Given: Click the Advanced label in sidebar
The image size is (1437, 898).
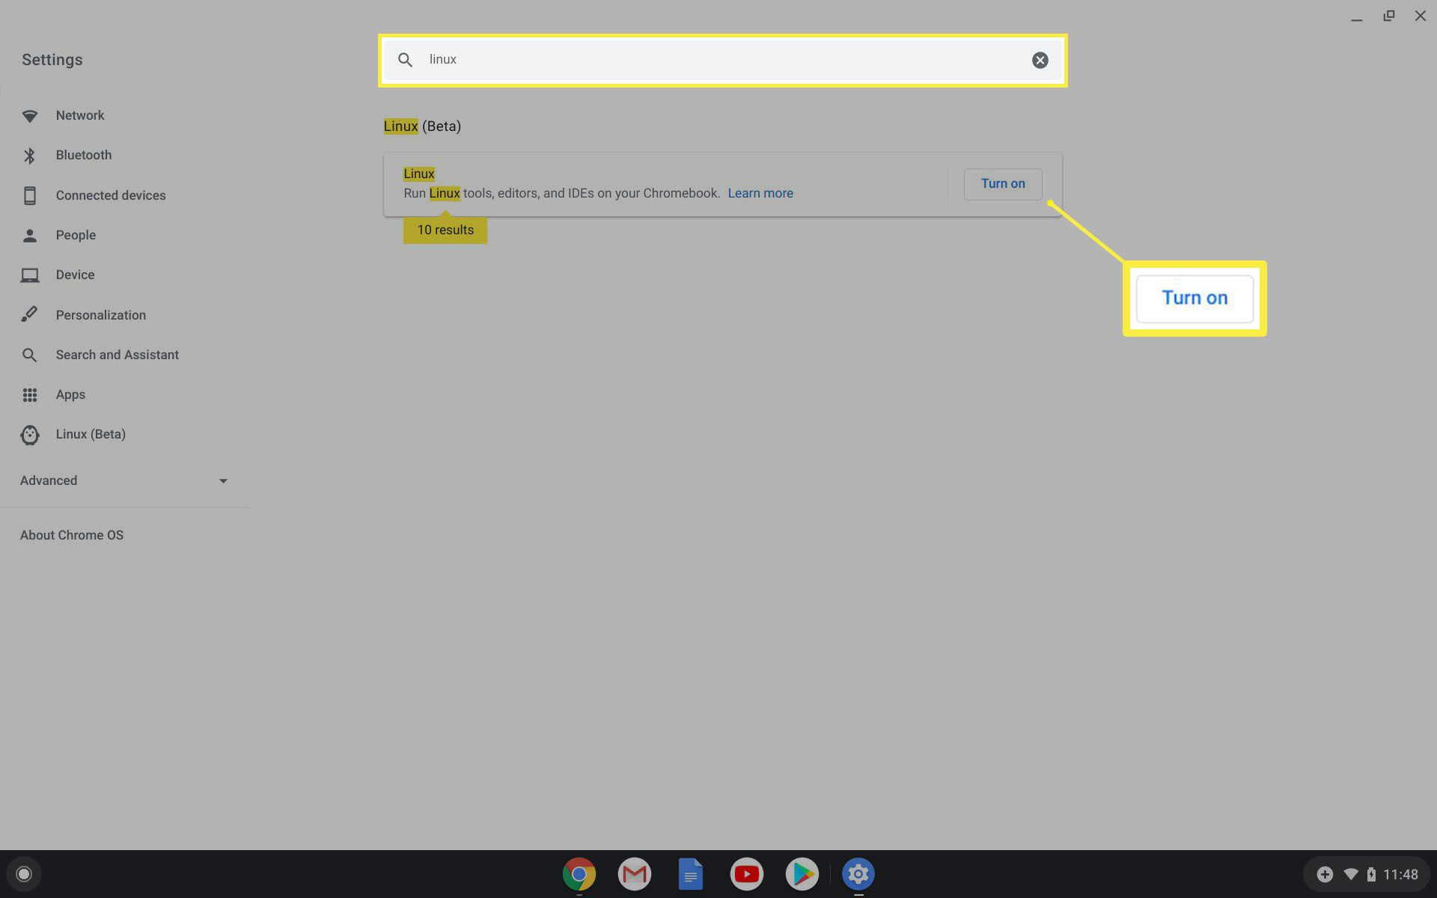Looking at the screenshot, I should coord(49,481).
